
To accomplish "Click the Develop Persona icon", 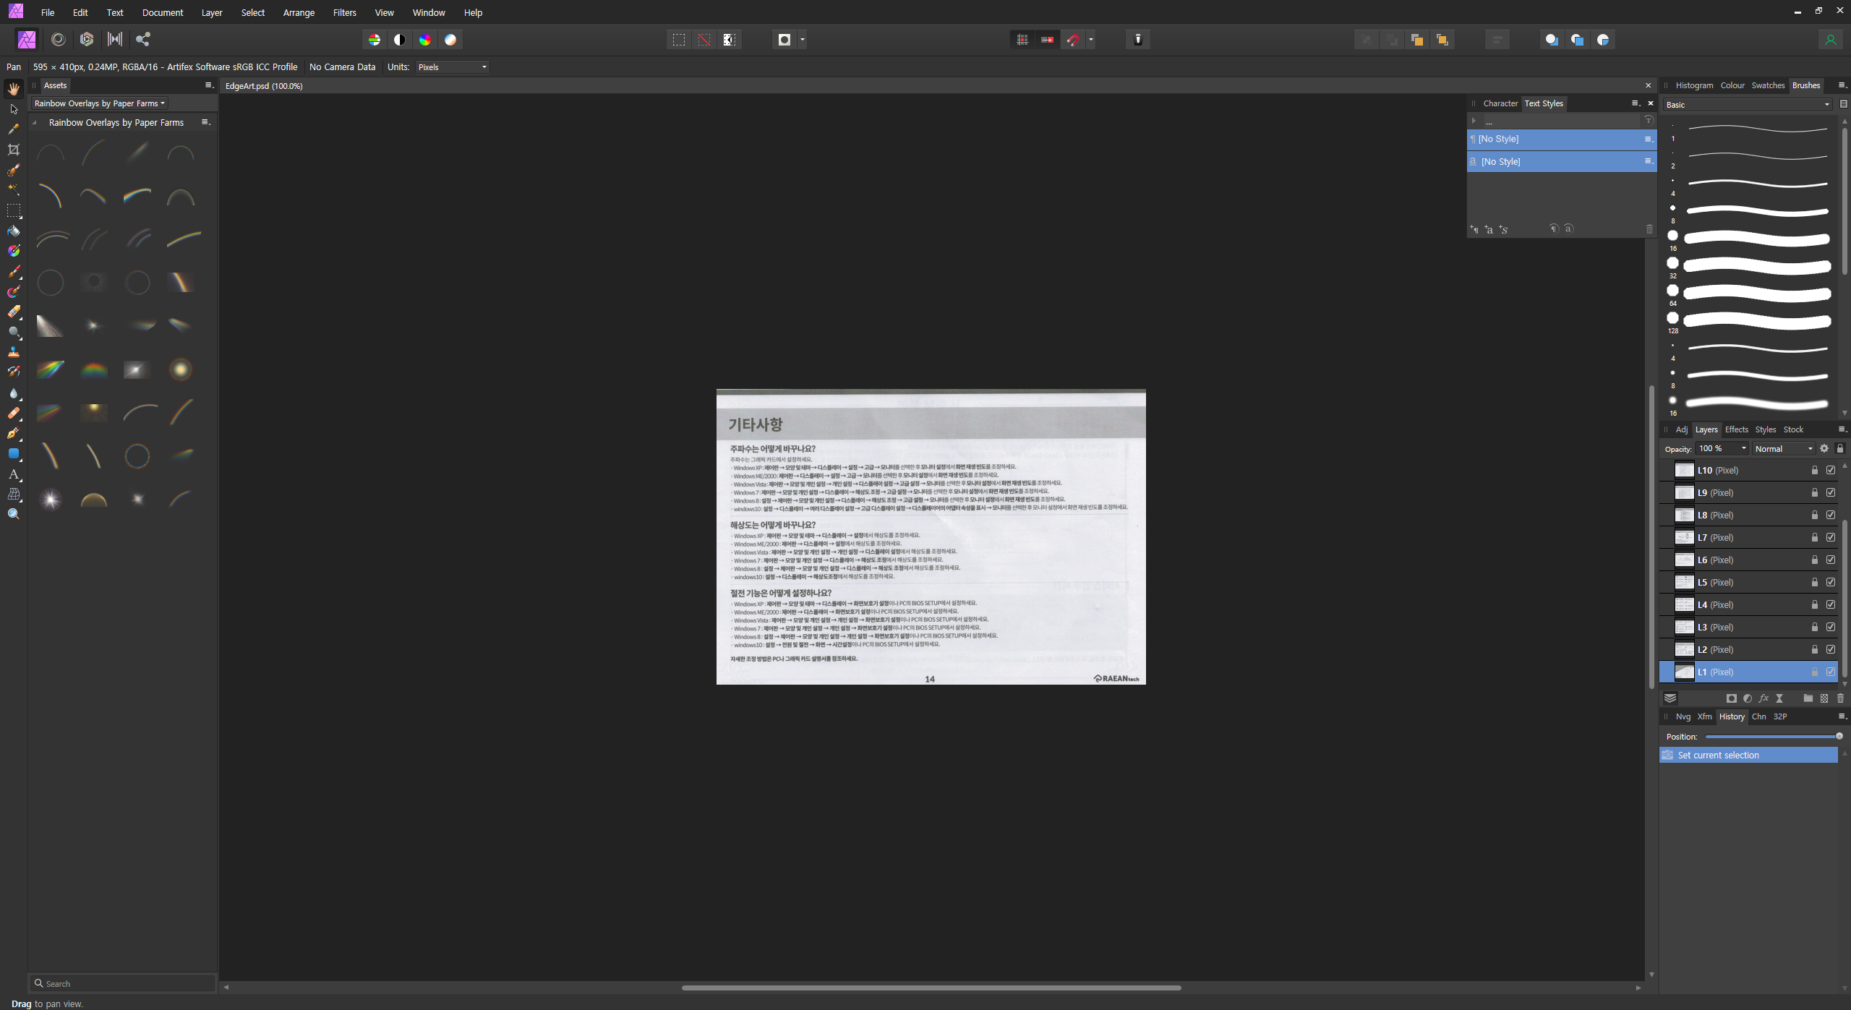I will 87,40.
